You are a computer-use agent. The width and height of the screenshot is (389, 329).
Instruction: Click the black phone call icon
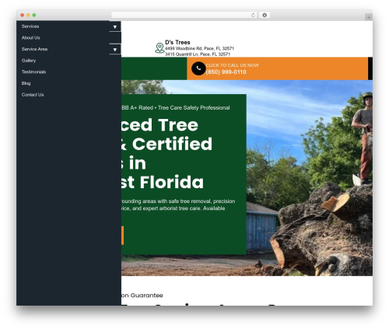(x=198, y=68)
